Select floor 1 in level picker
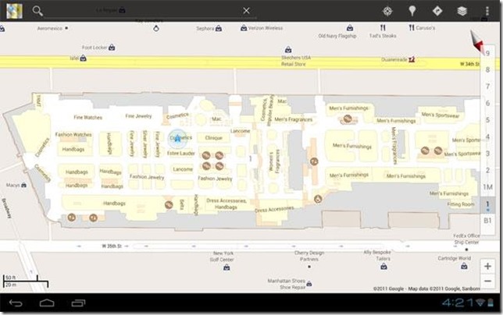 (487, 205)
